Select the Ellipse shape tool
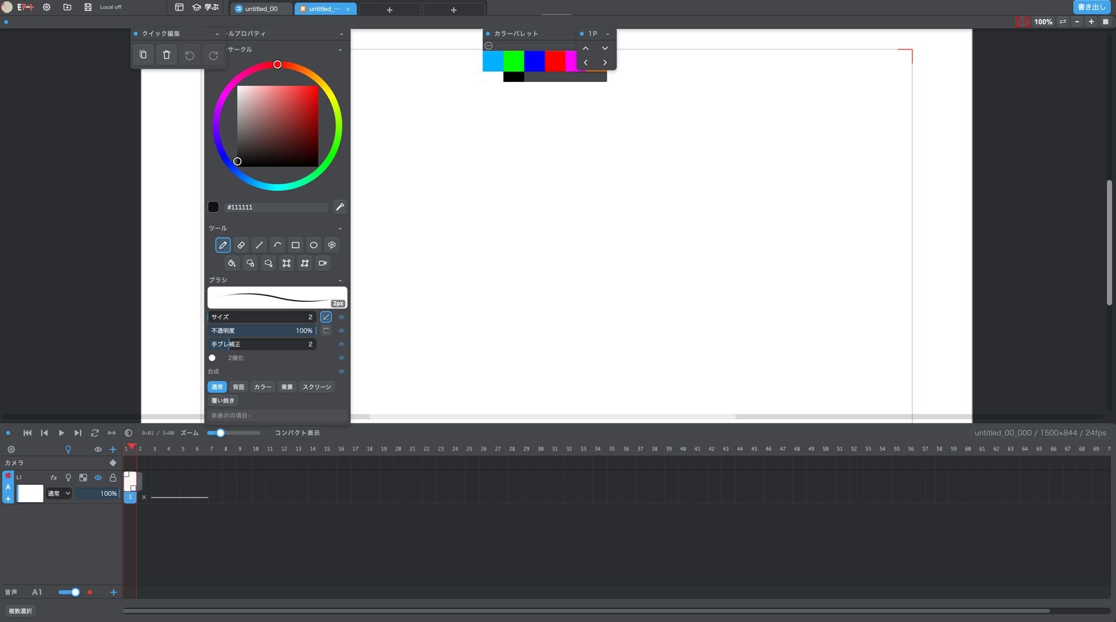The width and height of the screenshot is (1116, 622). [x=313, y=245]
